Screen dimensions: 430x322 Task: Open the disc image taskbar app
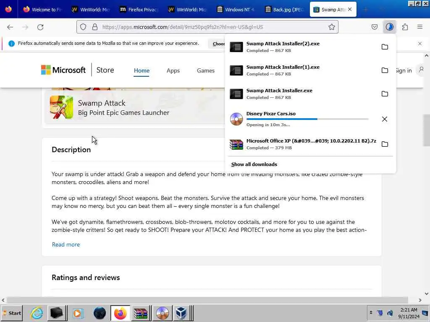pyautogui.click(x=163, y=313)
